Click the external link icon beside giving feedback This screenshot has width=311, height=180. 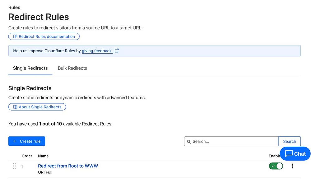(x=117, y=50)
